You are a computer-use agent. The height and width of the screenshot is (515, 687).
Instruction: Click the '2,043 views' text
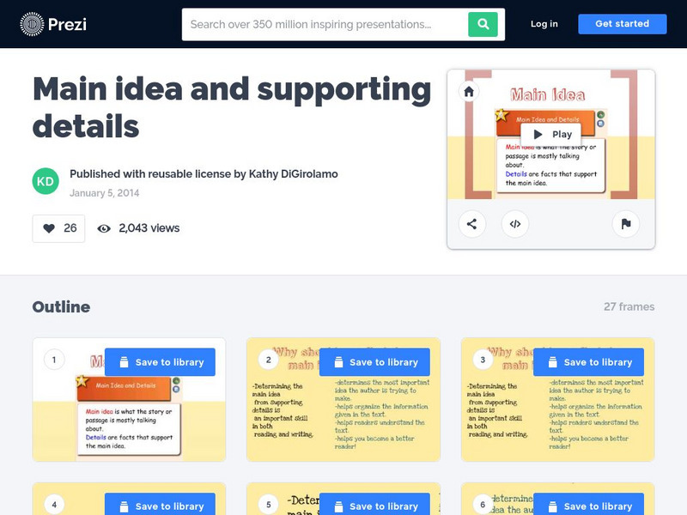pyautogui.click(x=149, y=228)
